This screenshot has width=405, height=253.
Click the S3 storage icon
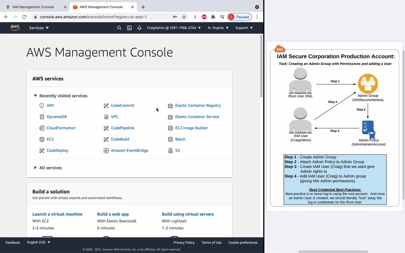click(x=170, y=150)
